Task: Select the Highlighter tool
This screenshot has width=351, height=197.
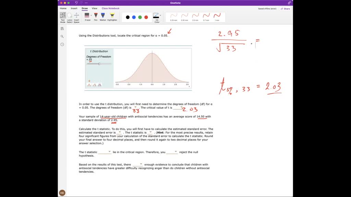Action: [x=112, y=16]
